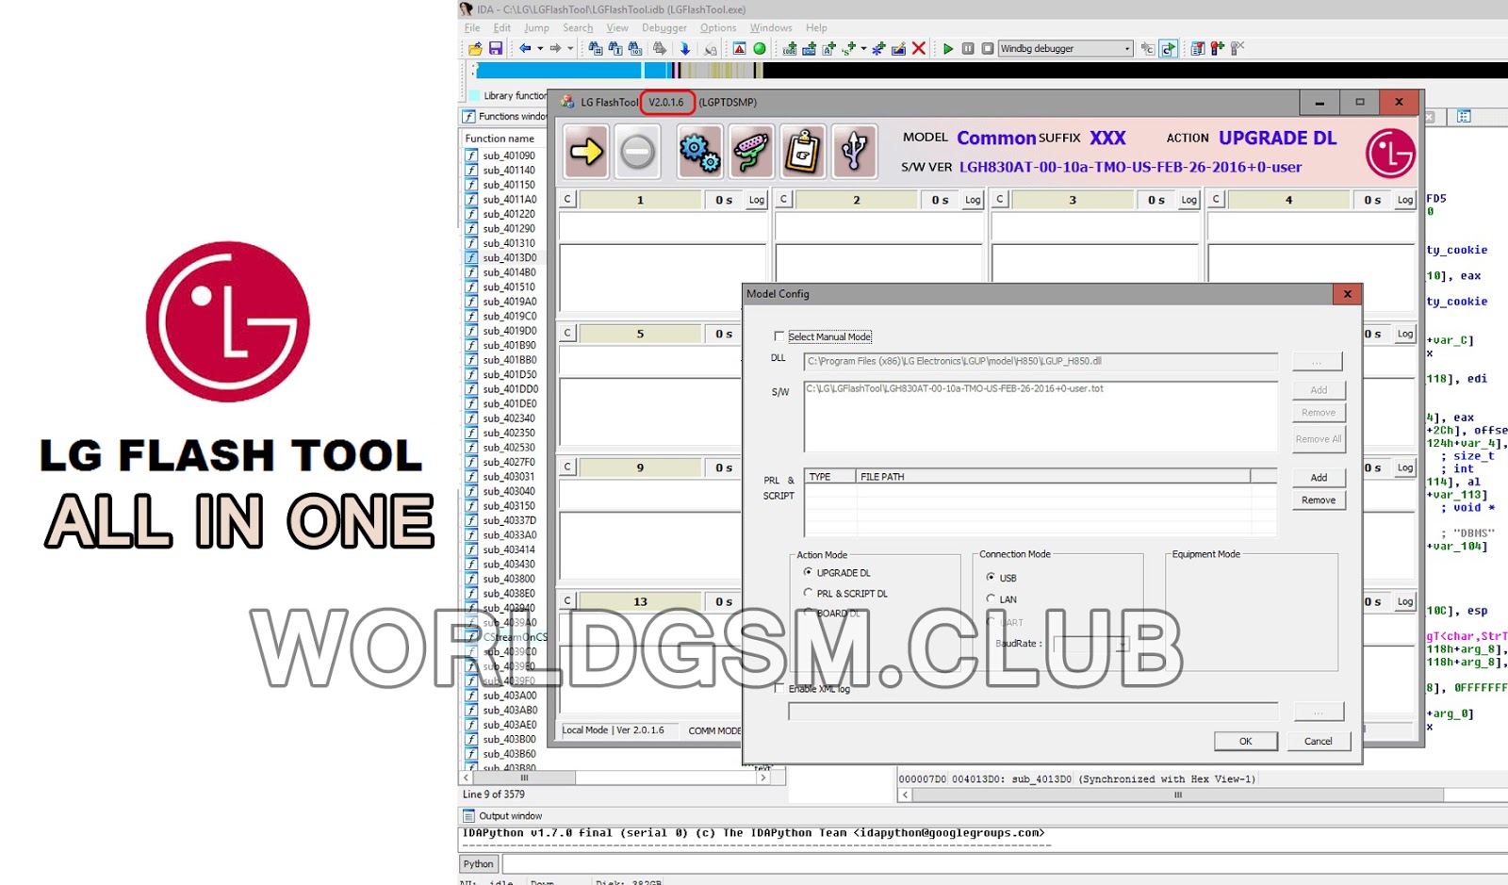Click the convert to data icon
Screen dimensions: 1508x885
(x=810, y=48)
